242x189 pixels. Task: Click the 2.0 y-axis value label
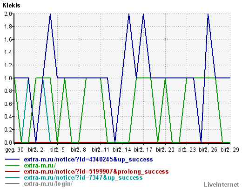tap(8, 14)
